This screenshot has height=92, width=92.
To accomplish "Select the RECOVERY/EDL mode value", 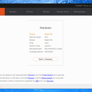I will point(53,49).
